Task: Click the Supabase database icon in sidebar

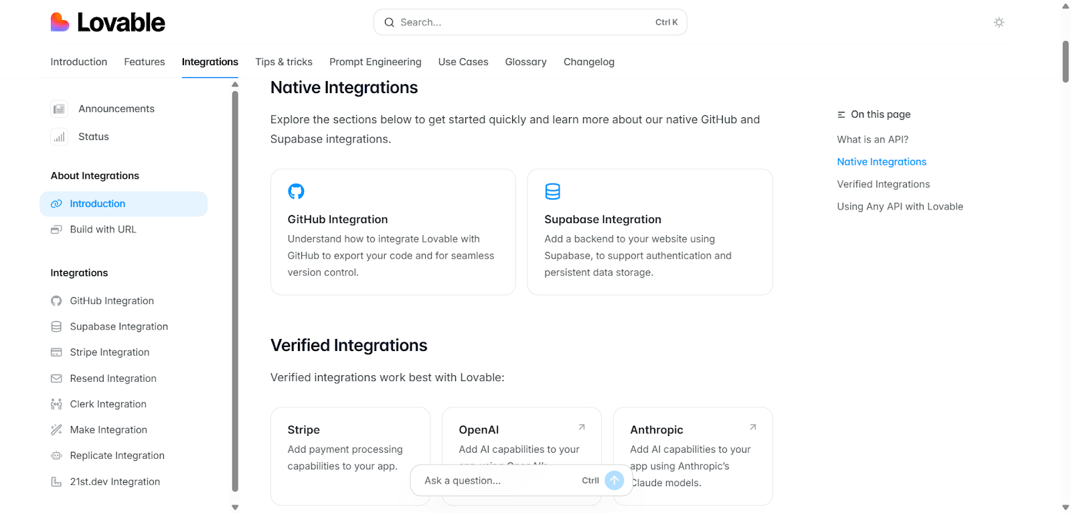Action: tap(56, 327)
